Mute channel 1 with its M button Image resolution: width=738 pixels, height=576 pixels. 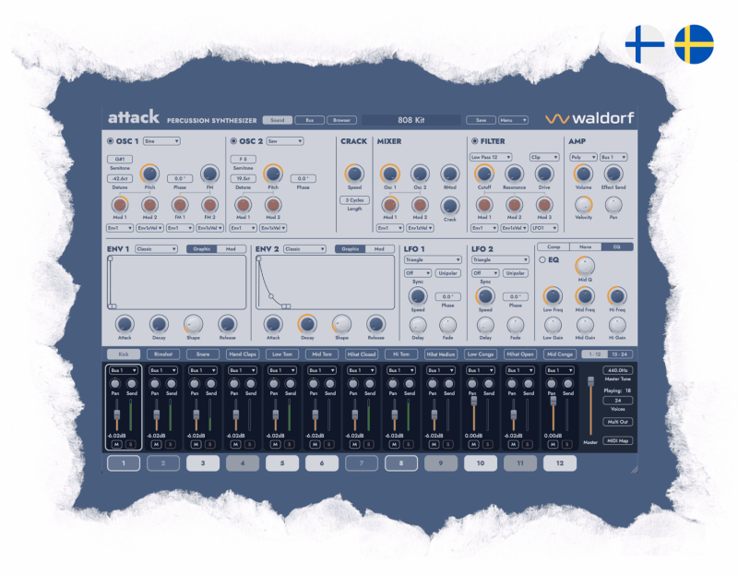118,444
